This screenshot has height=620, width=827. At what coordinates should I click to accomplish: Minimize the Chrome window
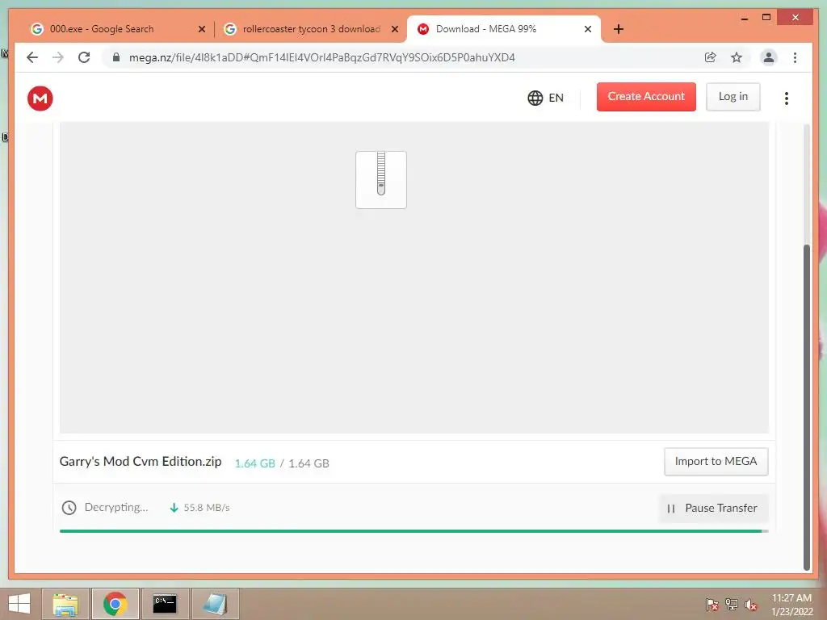[744, 19]
